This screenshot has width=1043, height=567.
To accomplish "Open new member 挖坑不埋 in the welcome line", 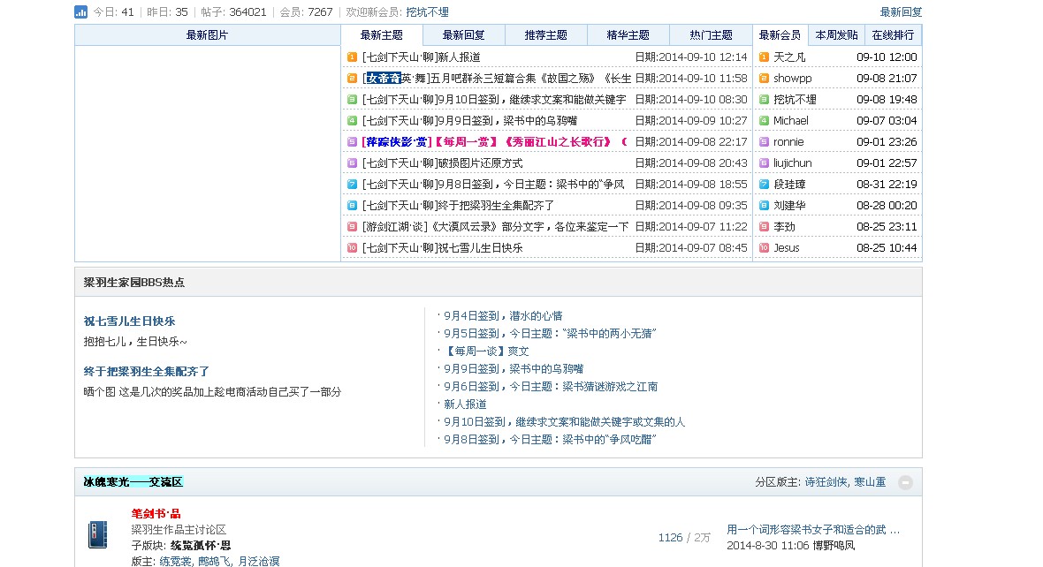I will point(427,11).
